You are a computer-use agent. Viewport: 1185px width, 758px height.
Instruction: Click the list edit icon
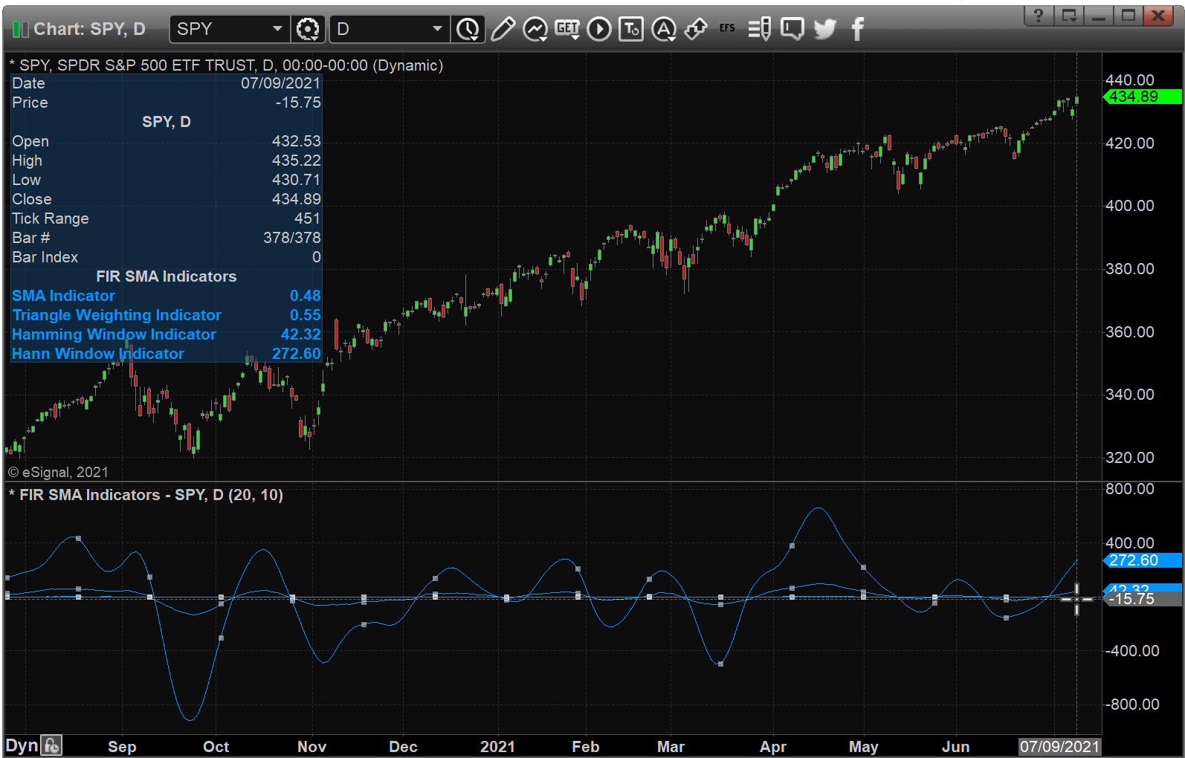(x=759, y=29)
